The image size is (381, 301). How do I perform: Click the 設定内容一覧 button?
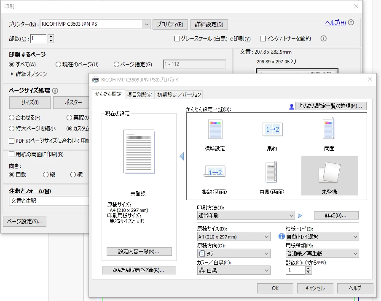point(139,252)
